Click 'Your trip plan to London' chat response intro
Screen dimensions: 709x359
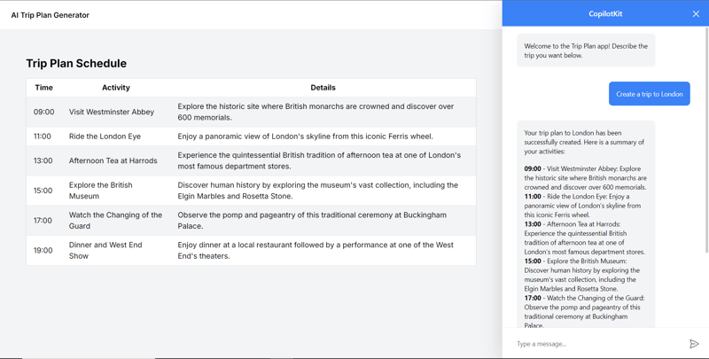pyautogui.click(x=584, y=142)
